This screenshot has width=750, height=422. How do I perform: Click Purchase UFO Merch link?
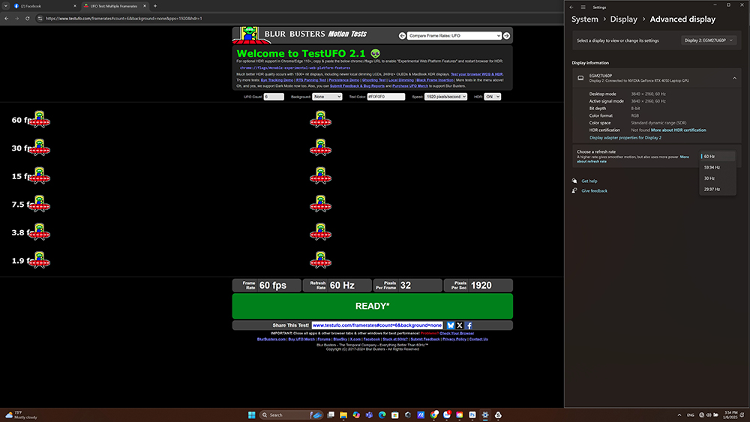[410, 86]
